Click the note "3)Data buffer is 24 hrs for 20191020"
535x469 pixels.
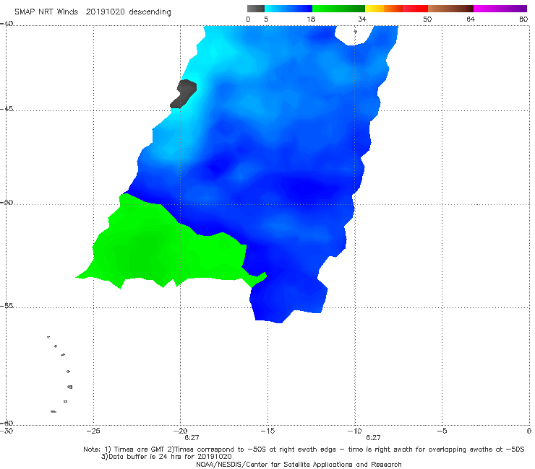(166, 457)
